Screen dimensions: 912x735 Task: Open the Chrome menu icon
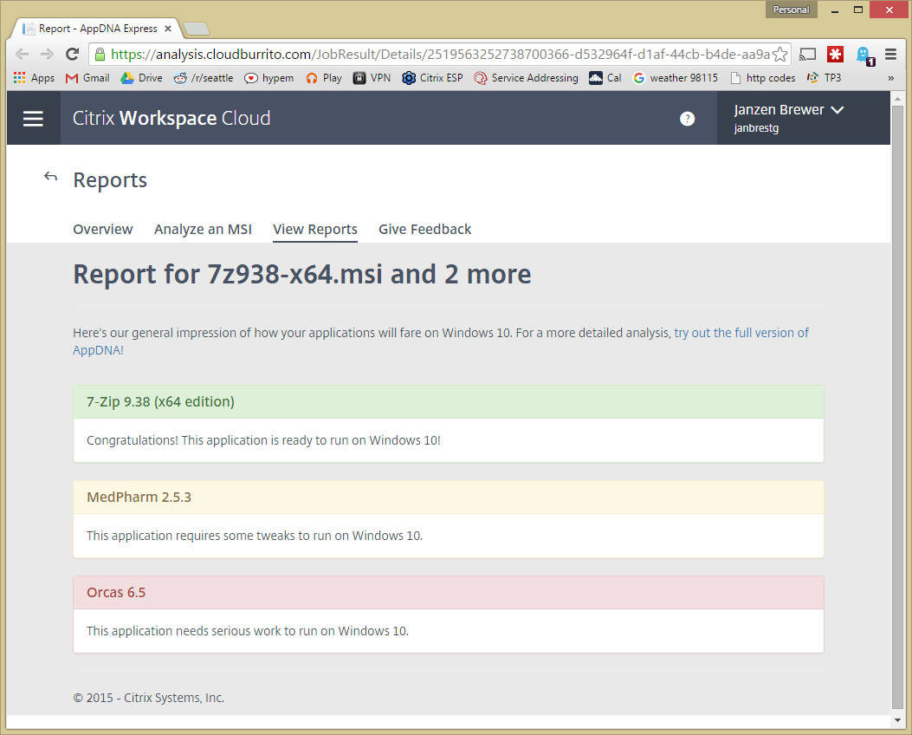[890, 55]
